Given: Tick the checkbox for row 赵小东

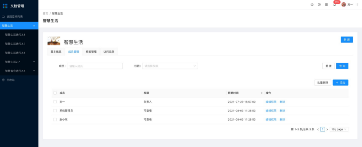Looking at the screenshot, I should 55,119.
